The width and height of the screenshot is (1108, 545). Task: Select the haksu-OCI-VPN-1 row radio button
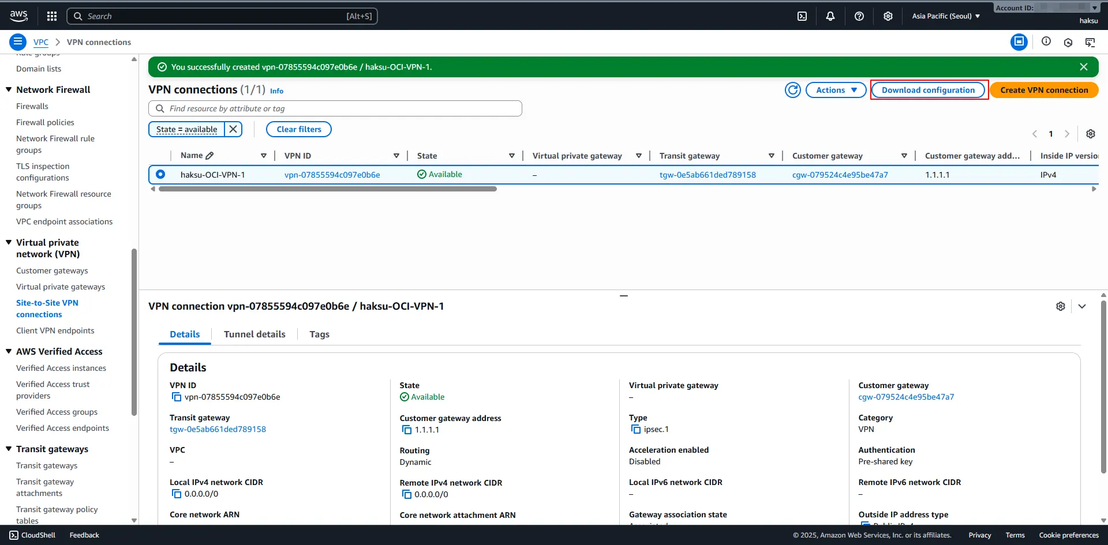point(160,174)
